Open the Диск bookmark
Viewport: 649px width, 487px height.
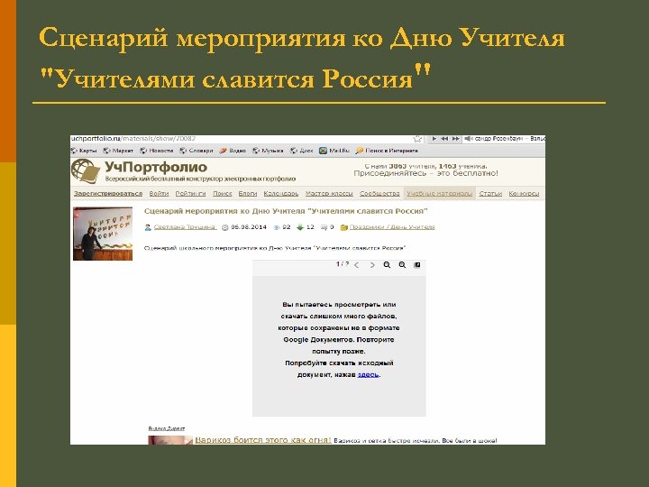(x=302, y=151)
